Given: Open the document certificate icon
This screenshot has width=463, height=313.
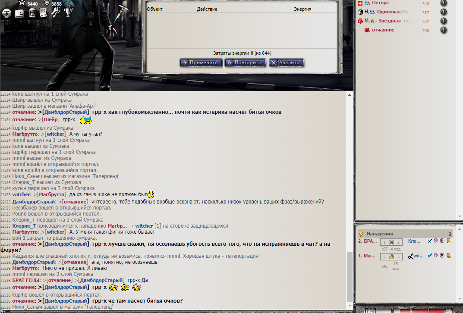Looking at the screenshot, I should point(44,13).
